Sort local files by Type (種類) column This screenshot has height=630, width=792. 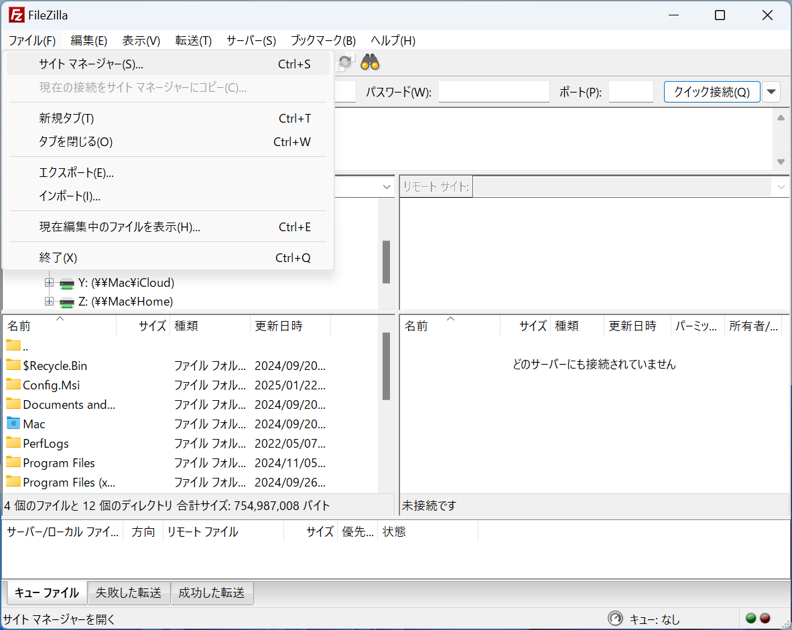[210, 326]
